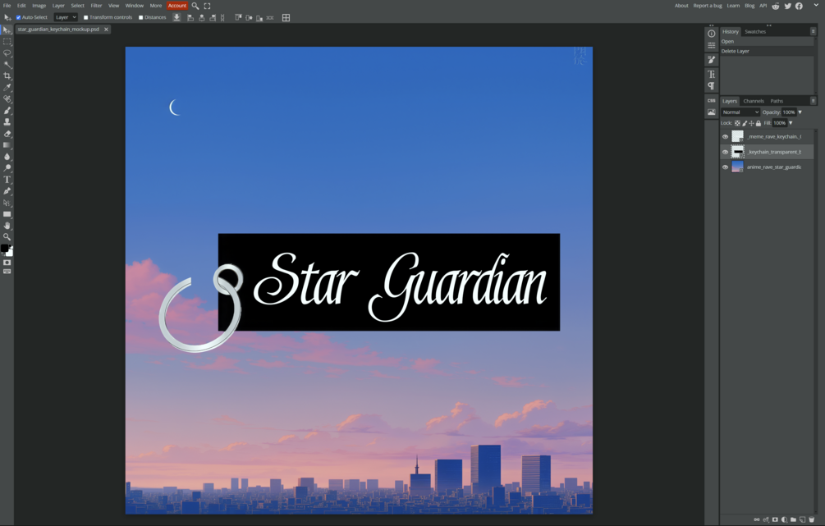Open the Character panel icon
Viewport: 825px width, 526px height.
pyautogui.click(x=712, y=74)
